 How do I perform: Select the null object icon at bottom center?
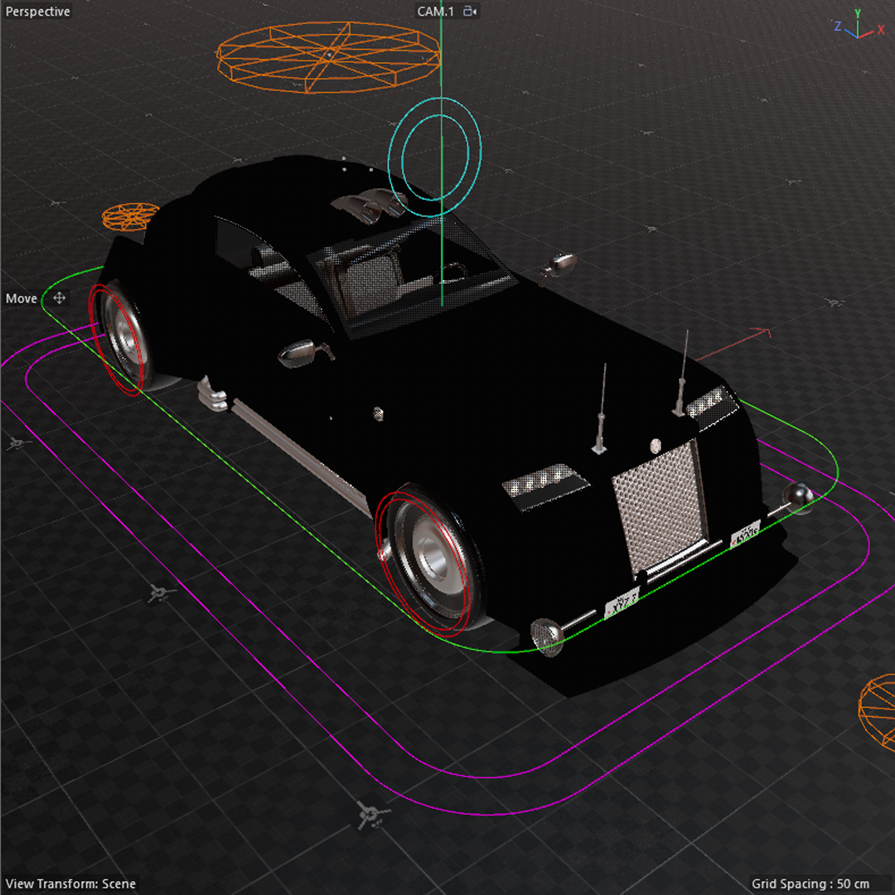point(368,815)
